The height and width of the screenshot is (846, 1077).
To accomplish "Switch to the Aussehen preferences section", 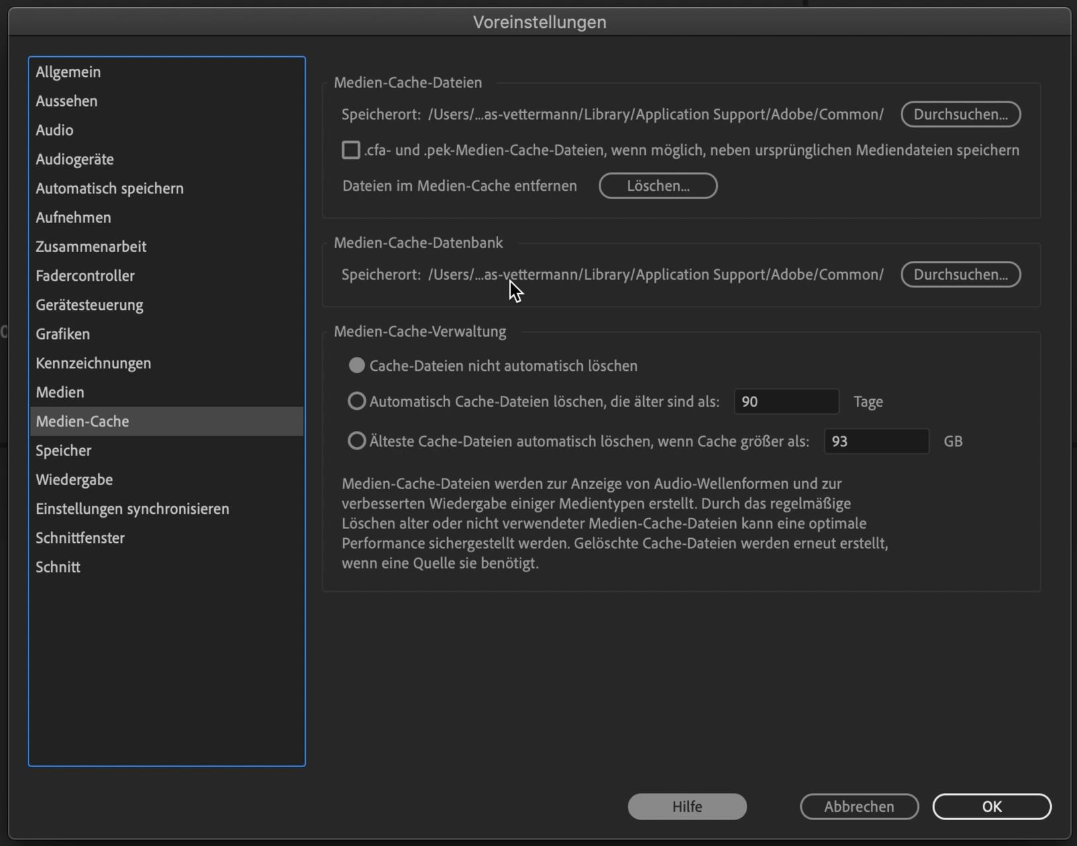I will (66, 101).
